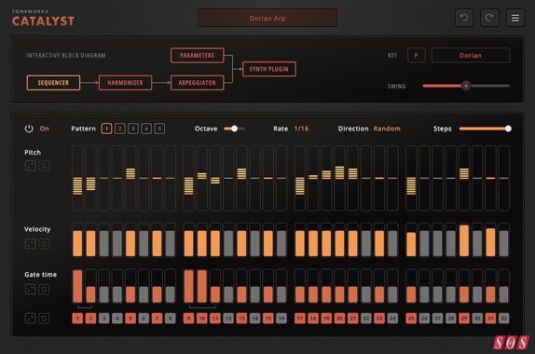Toggle step 29 on/off
This screenshot has width=535, height=354.
pyautogui.click(x=464, y=319)
